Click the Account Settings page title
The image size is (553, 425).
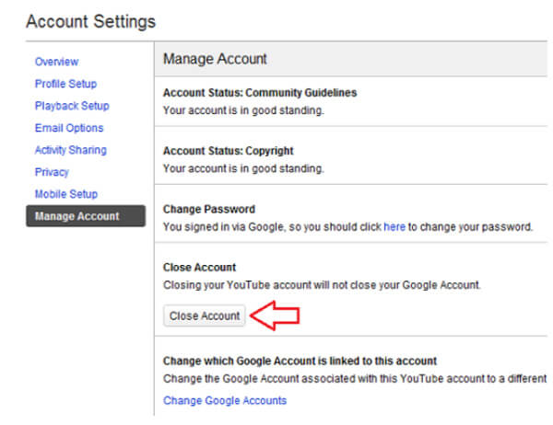tap(90, 21)
